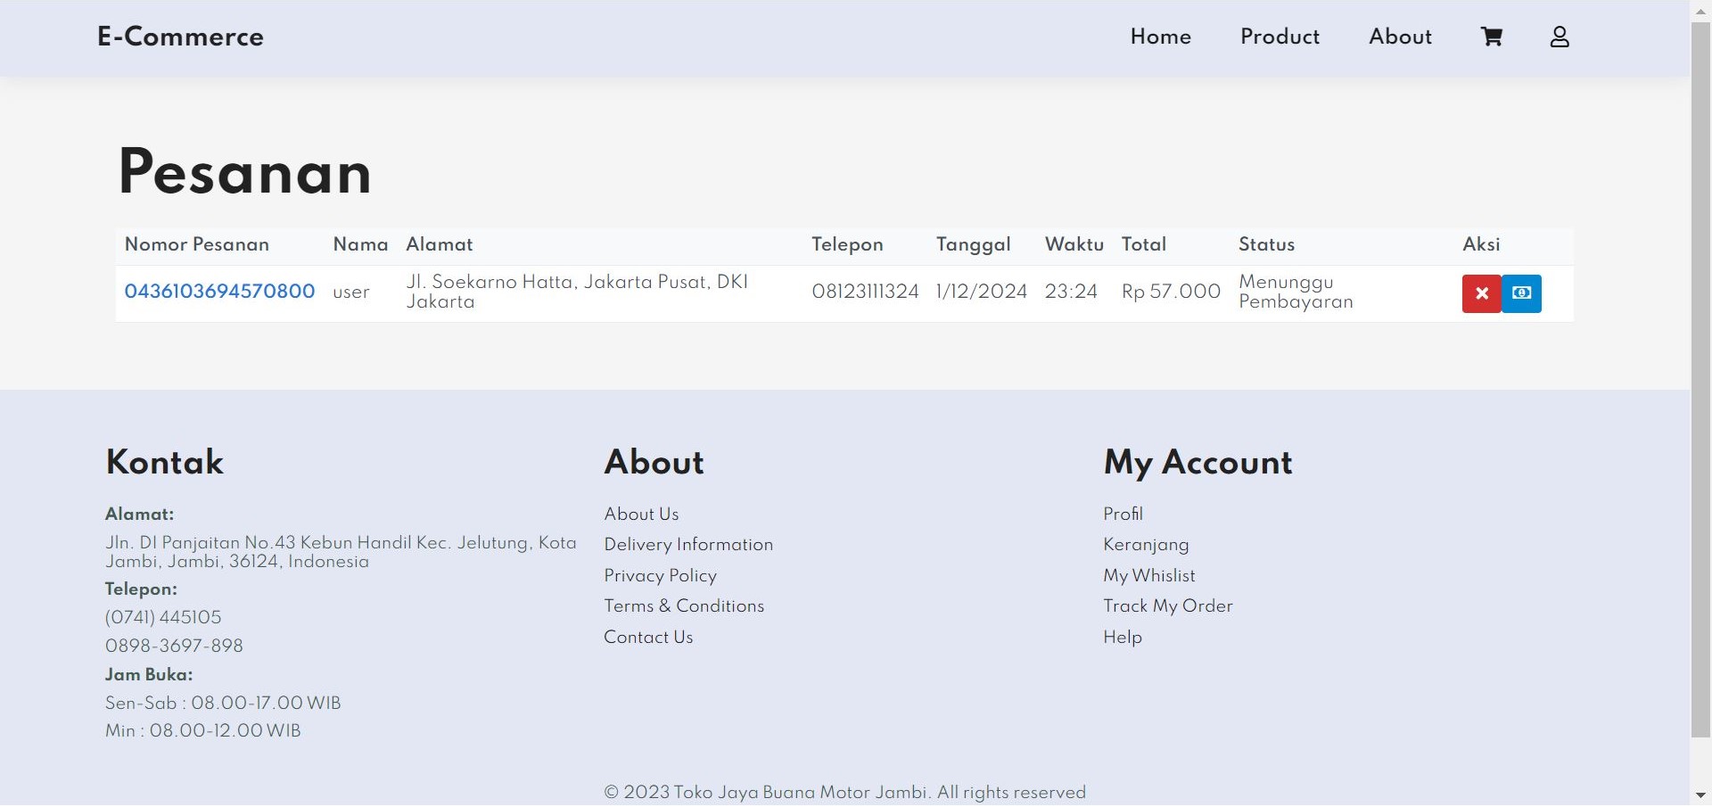Open the shopping cart icon
Viewport: 1712px width, 807px height.
click(1492, 37)
